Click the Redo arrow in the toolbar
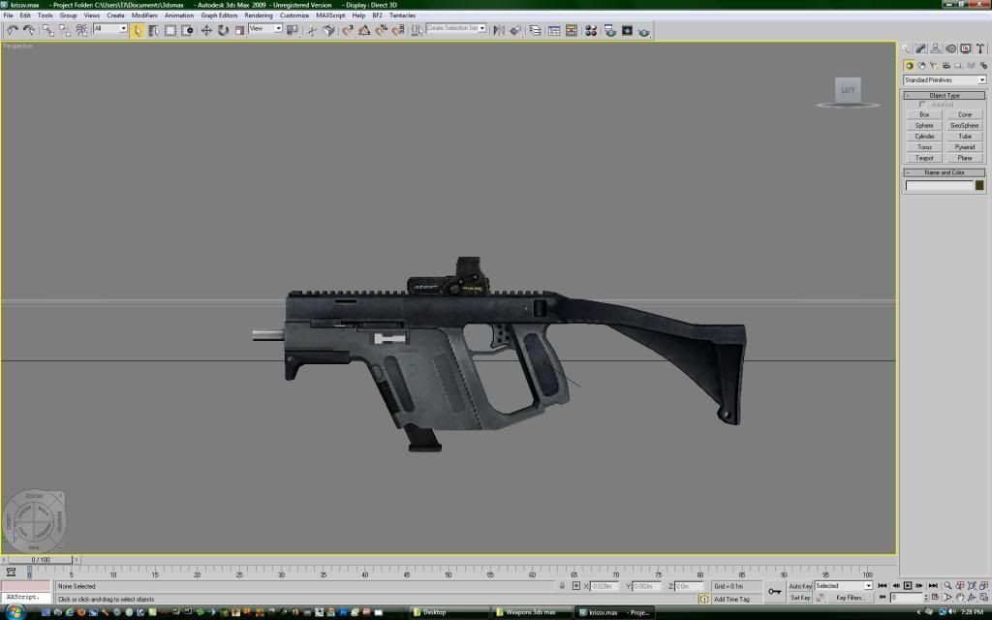Screen dimensions: 992x620 click(x=28, y=30)
